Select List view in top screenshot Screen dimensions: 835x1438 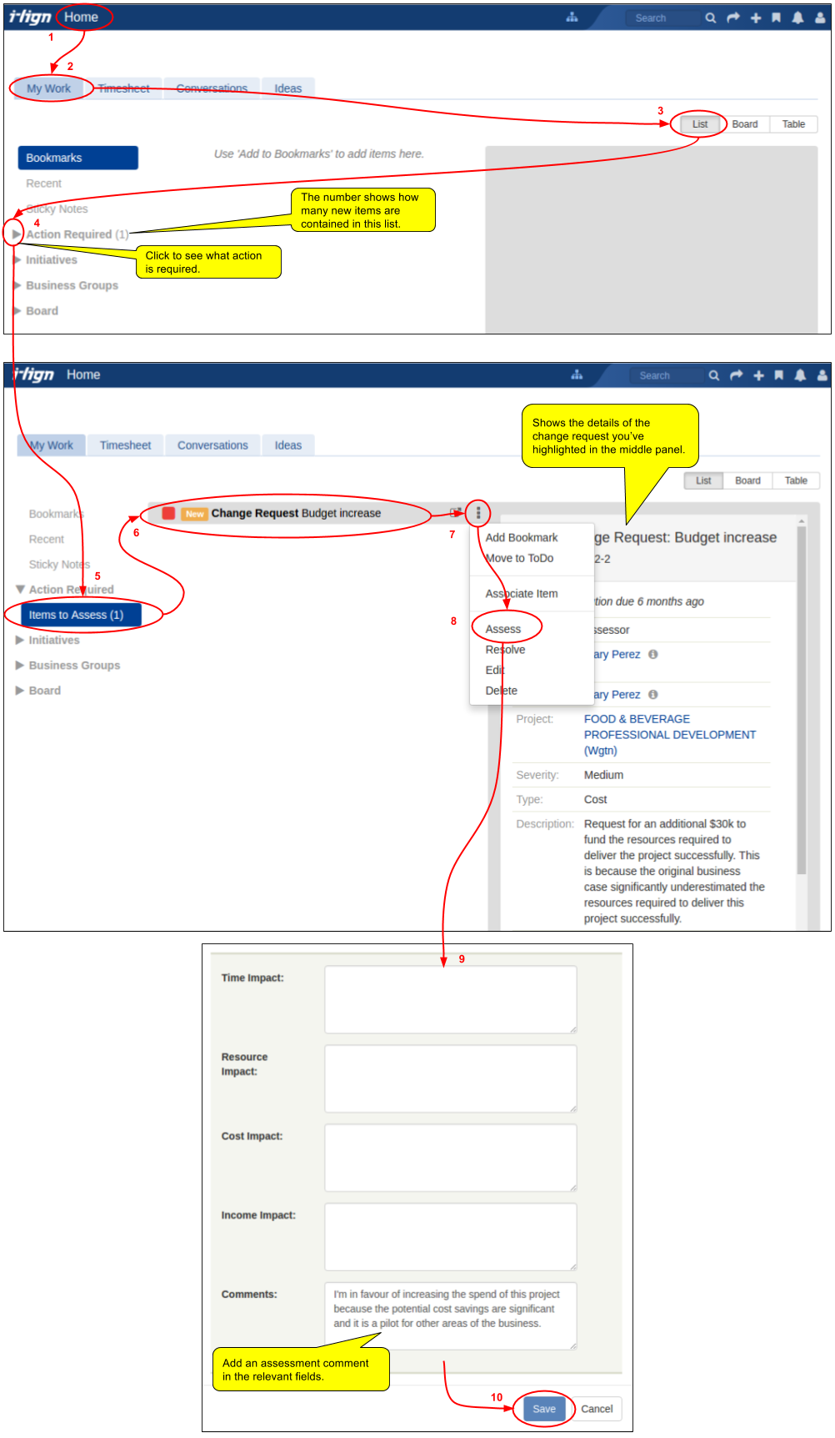pos(700,124)
